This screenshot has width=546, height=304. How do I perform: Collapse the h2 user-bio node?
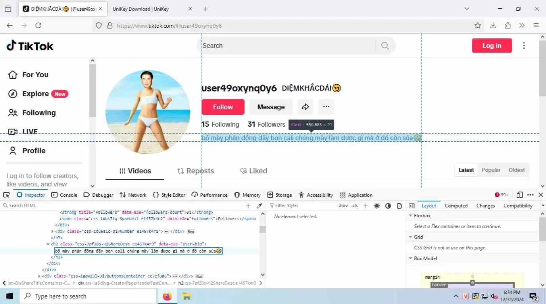[48, 244]
